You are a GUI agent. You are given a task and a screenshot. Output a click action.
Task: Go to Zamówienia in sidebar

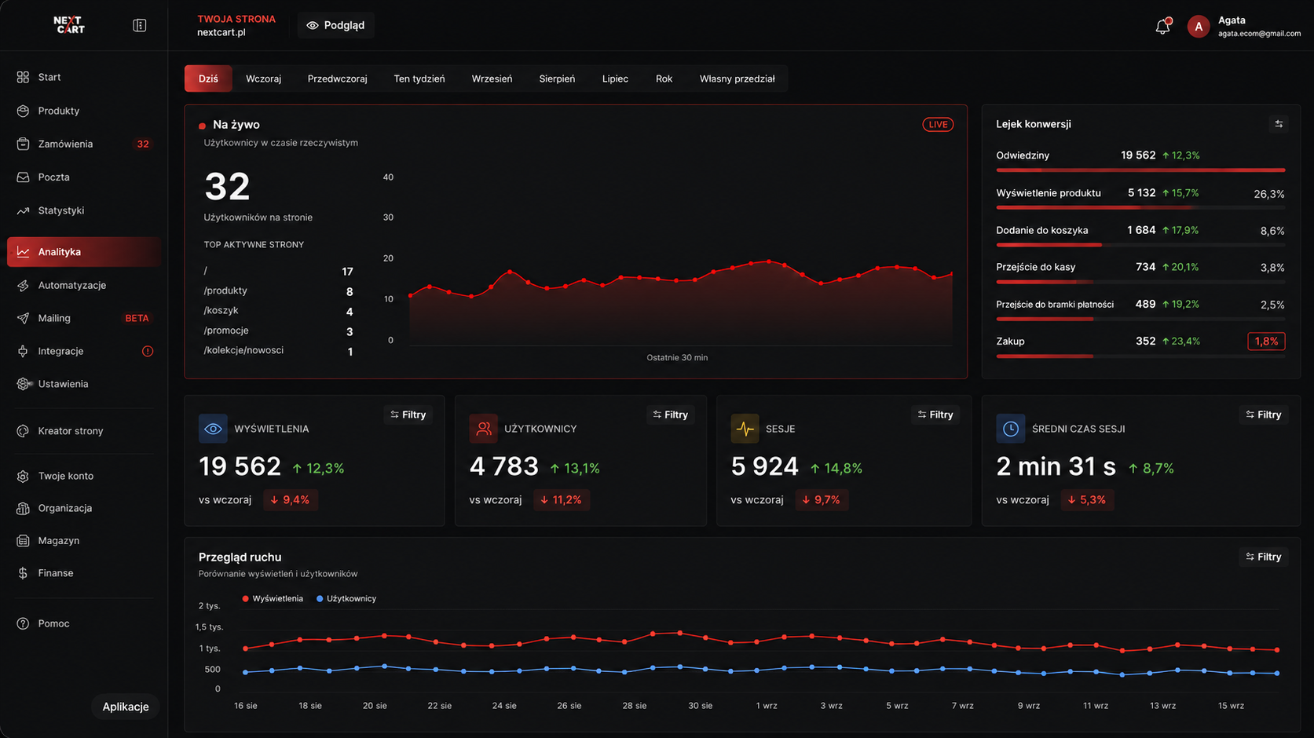pyautogui.click(x=84, y=144)
